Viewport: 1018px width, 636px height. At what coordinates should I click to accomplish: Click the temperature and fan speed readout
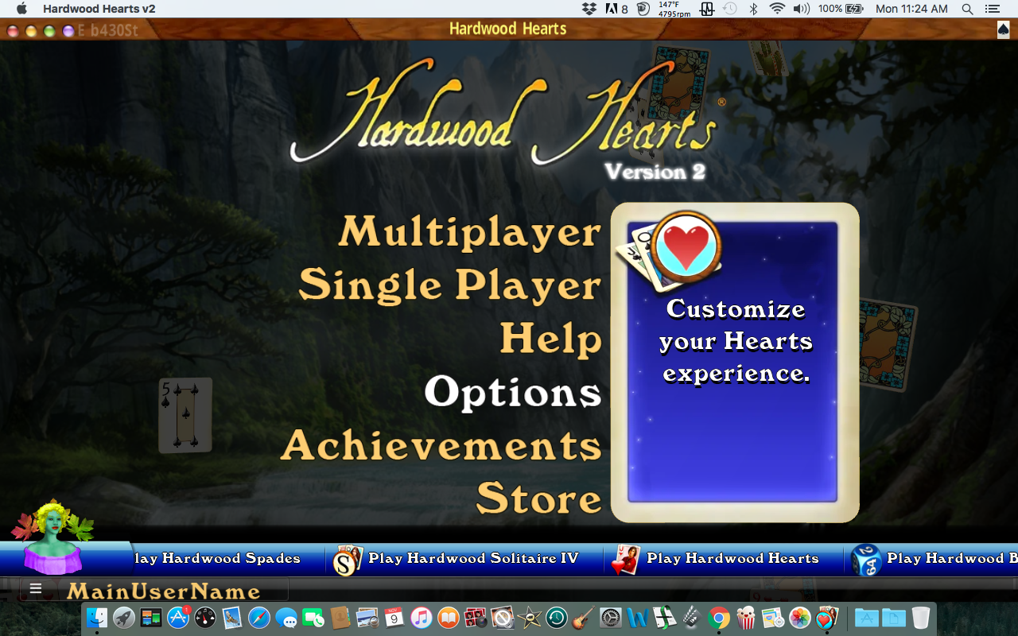tap(674, 9)
